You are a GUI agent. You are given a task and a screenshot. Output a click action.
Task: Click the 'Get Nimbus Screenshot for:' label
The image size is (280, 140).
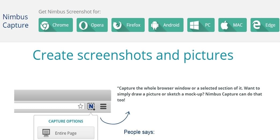pyautogui.click(x=70, y=12)
